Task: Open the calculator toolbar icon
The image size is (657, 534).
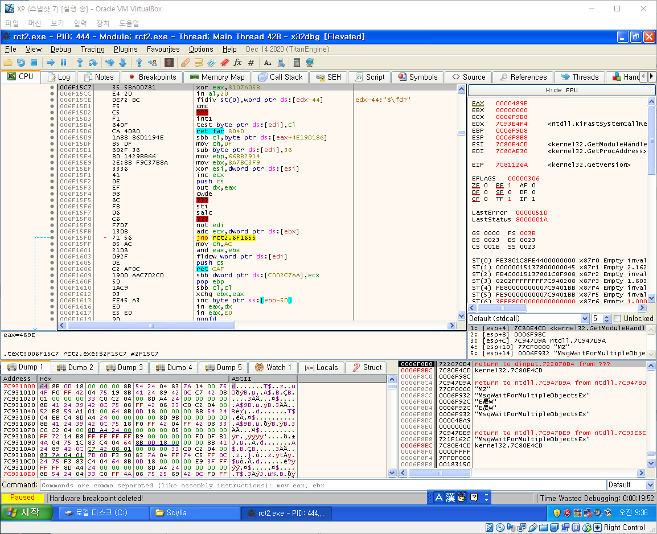Action: tap(297, 63)
